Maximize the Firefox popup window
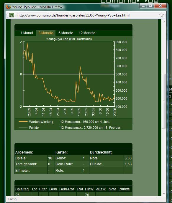The image size is (172, 203). point(150,6)
